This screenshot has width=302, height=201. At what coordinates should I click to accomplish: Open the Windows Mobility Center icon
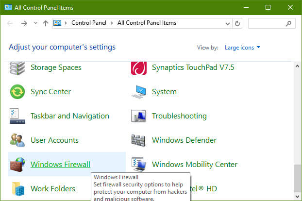pyautogui.click(x=139, y=165)
